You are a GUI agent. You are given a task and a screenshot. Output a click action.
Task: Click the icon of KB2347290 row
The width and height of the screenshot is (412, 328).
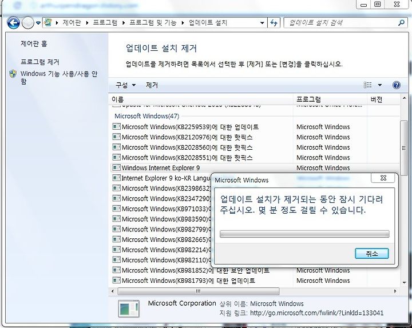[116, 198]
